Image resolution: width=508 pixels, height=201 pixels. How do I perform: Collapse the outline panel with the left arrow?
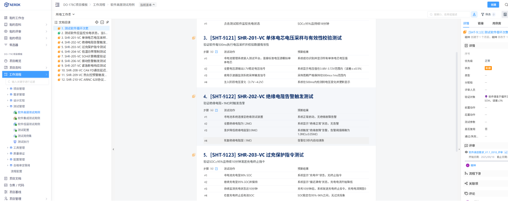coord(113,149)
